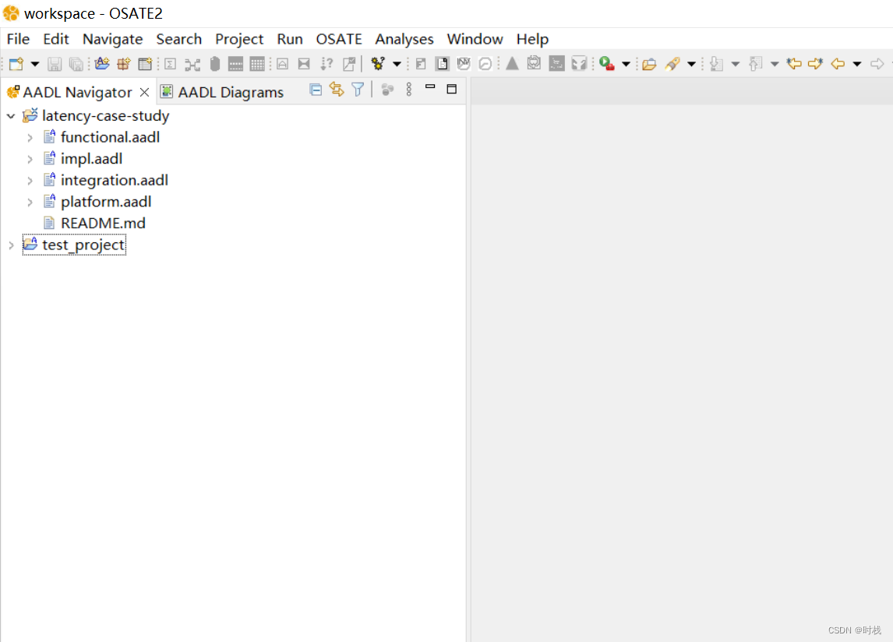Open the Window menu

click(x=475, y=39)
